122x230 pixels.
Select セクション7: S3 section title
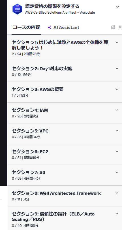pos(29,172)
